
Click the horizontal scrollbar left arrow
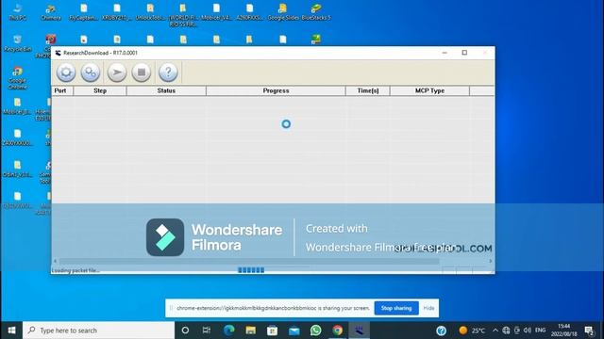coord(55,261)
